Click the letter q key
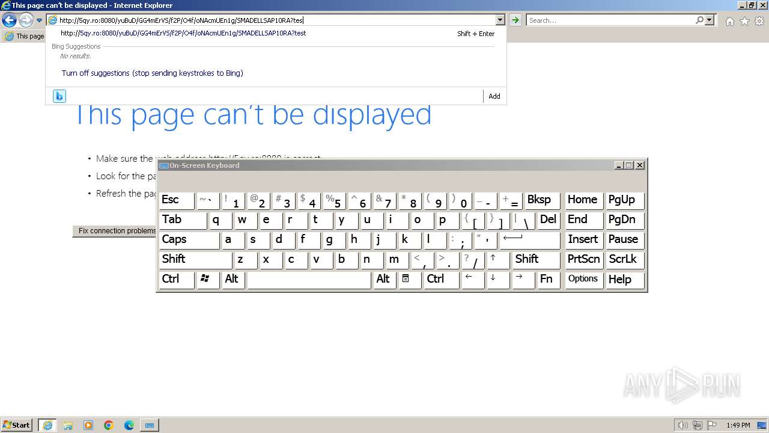 coord(220,220)
